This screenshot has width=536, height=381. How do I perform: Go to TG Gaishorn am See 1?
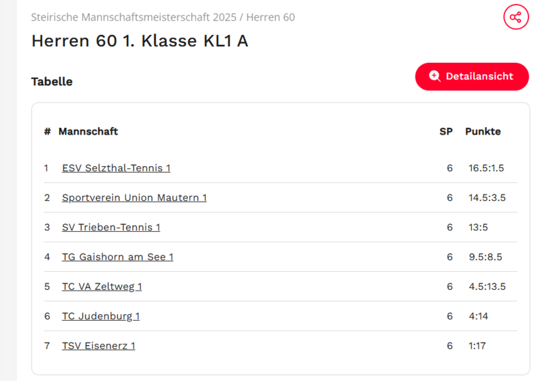click(117, 256)
